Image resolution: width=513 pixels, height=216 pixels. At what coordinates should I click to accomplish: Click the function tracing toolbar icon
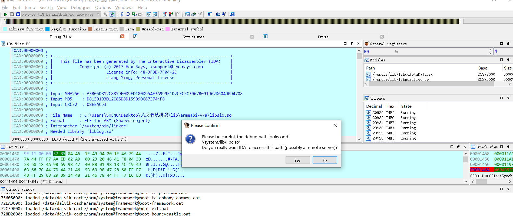click(224, 14)
